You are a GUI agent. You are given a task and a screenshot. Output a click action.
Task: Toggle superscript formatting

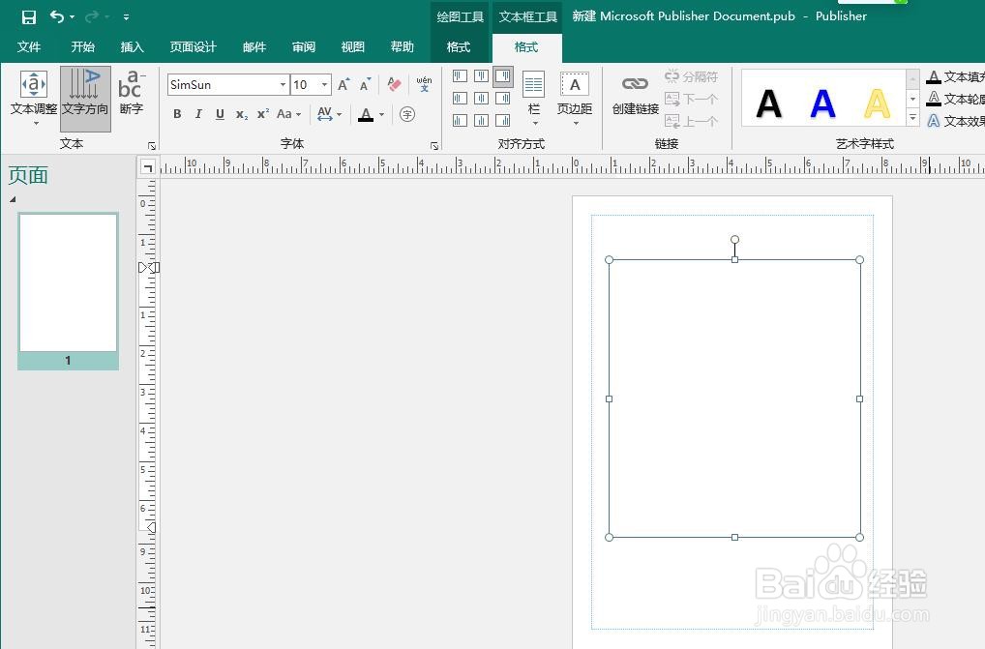coord(263,114)
